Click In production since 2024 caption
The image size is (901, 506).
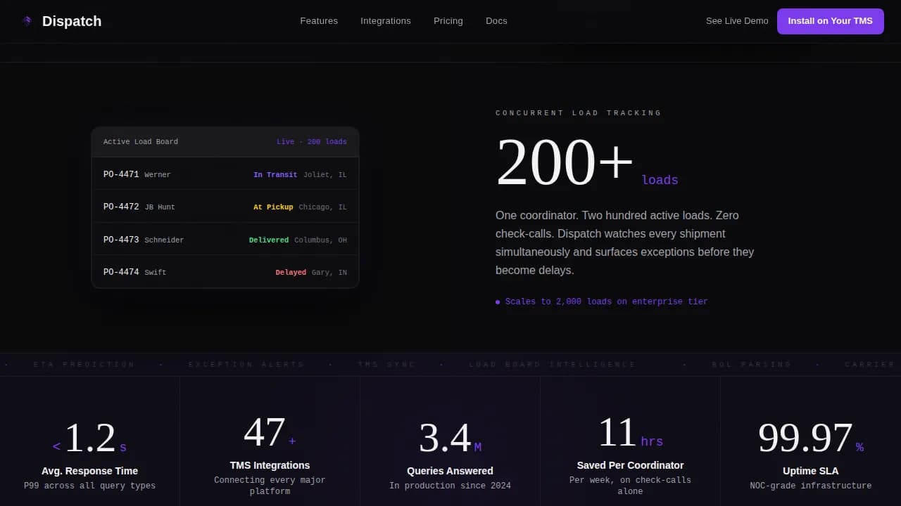click(450, 486)
